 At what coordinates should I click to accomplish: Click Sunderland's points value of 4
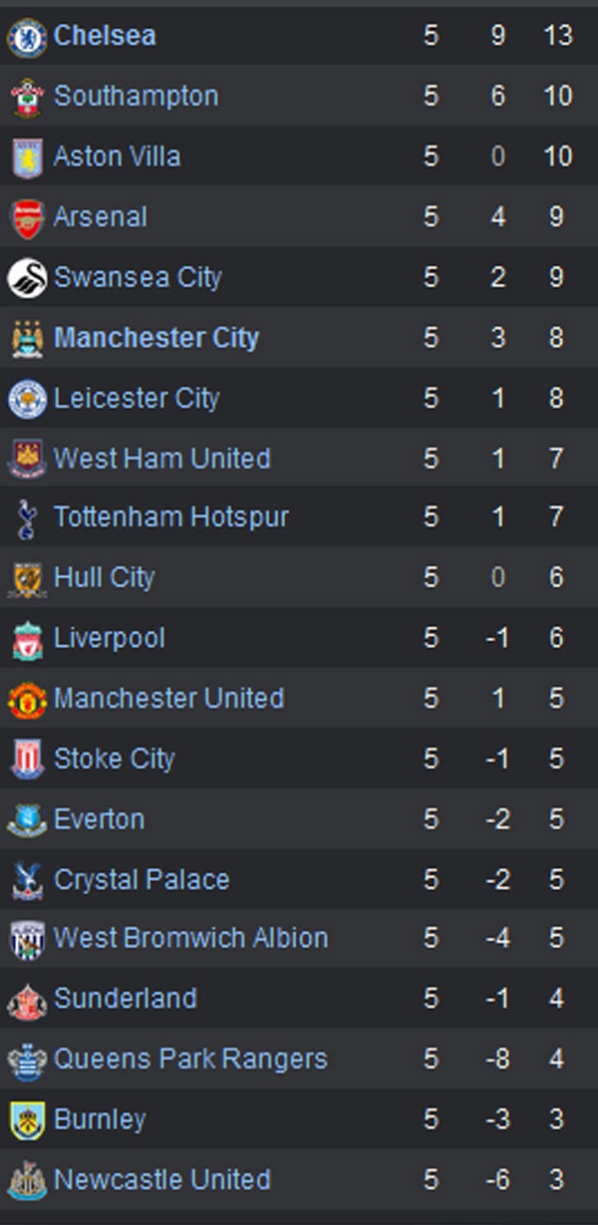coord(556,999)
